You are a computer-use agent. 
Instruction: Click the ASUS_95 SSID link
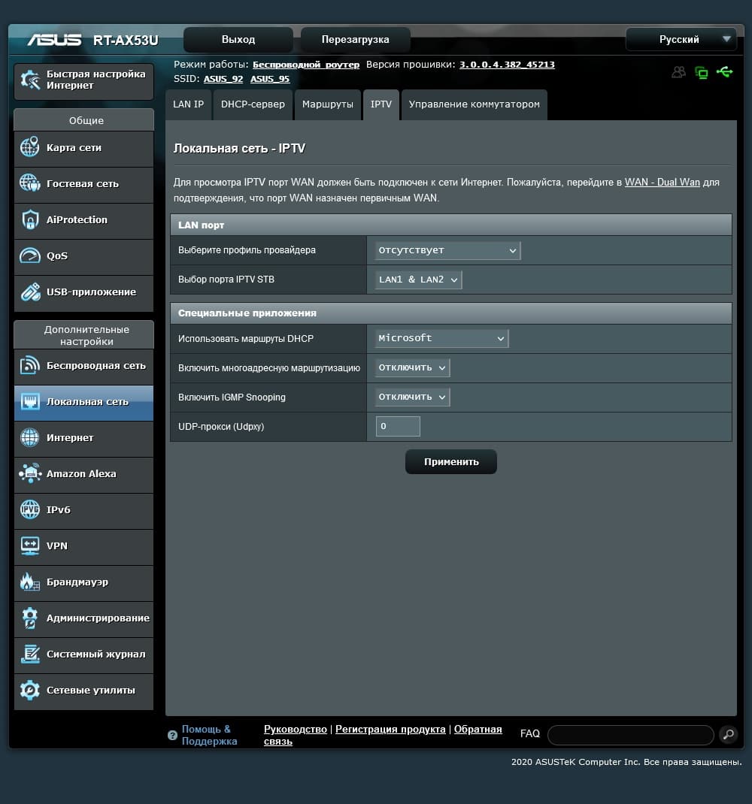coord(270,79)
